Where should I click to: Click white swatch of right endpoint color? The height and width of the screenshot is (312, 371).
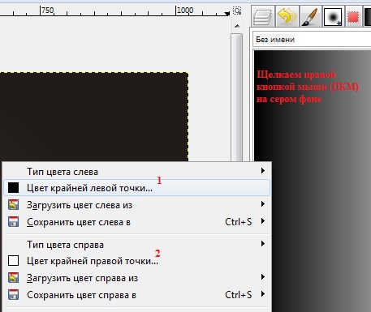pos(13,261)
